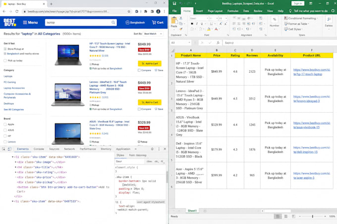Open the Excel File menu
337x224 pixels.
pos(174,11)
